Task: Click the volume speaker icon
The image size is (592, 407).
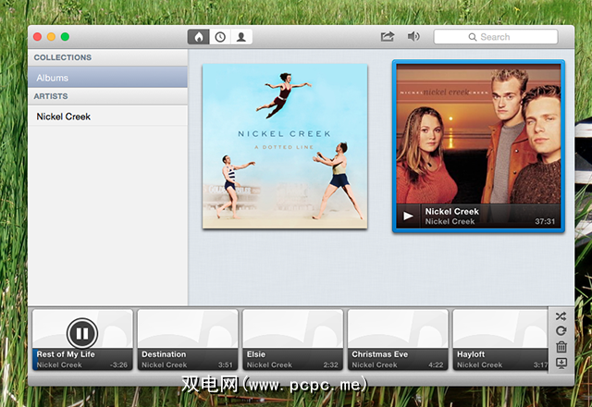Action: (x=413, y=37)
